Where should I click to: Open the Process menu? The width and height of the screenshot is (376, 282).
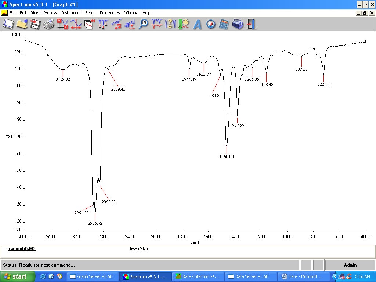click(50, 13)
